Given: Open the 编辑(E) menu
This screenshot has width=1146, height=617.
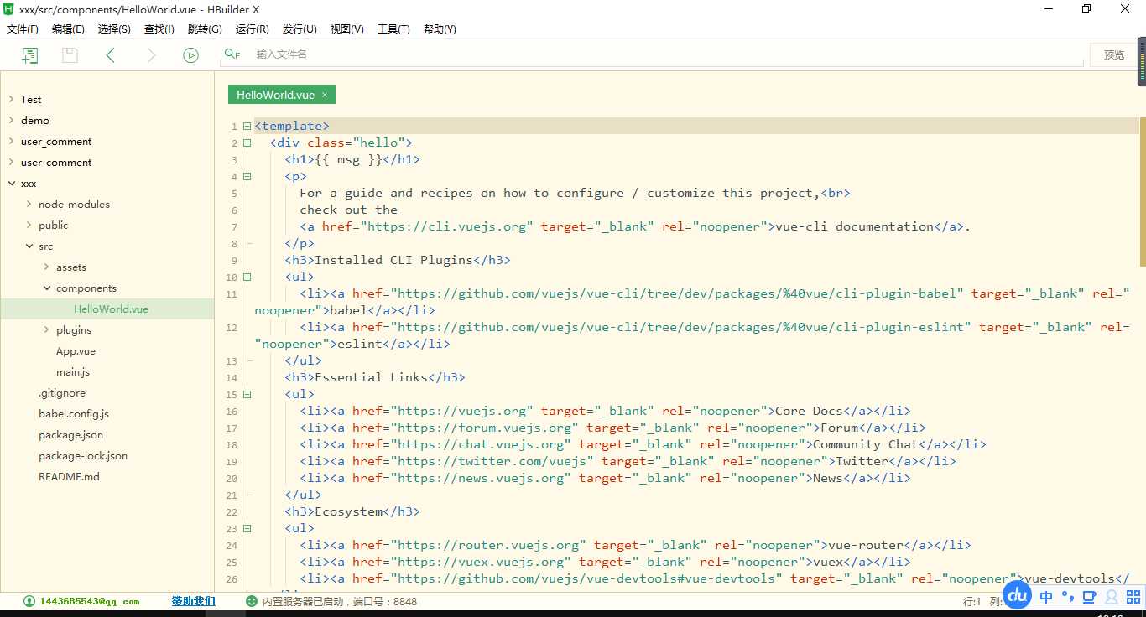Looking at the screenshot, I should click(x=68, y=29).
